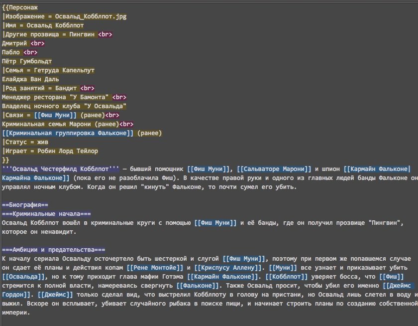This screenshot has width=418, height=326.
Task: Click the word 'Дмитрий'
Action: pos(14,43)
